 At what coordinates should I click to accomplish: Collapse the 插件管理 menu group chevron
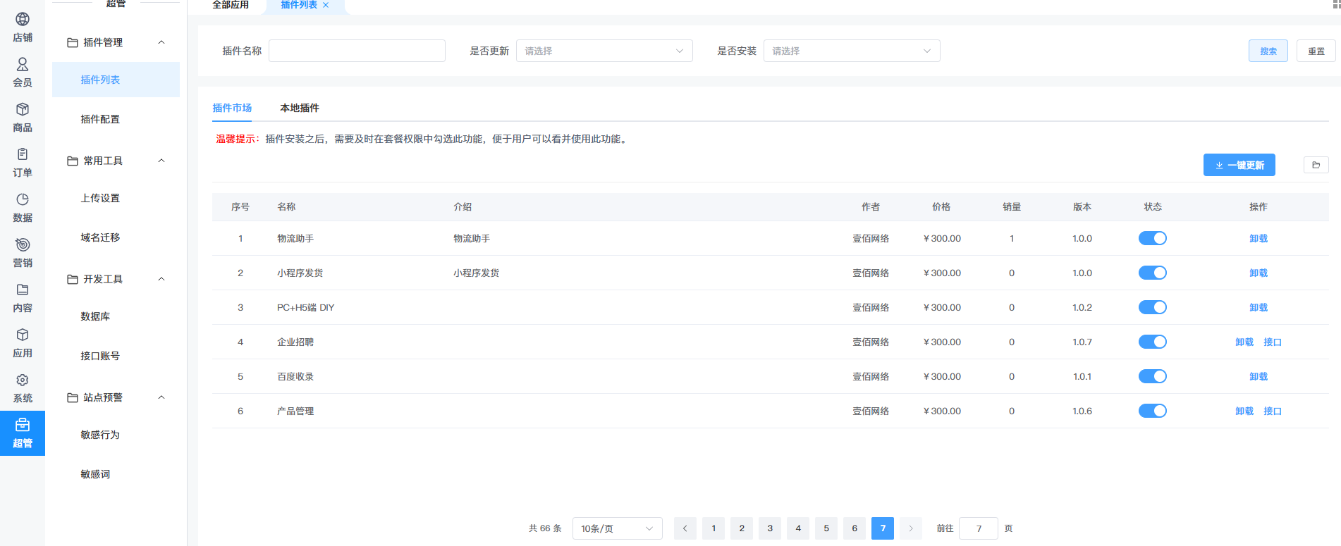pyautogui.click(x=161, y=42)
